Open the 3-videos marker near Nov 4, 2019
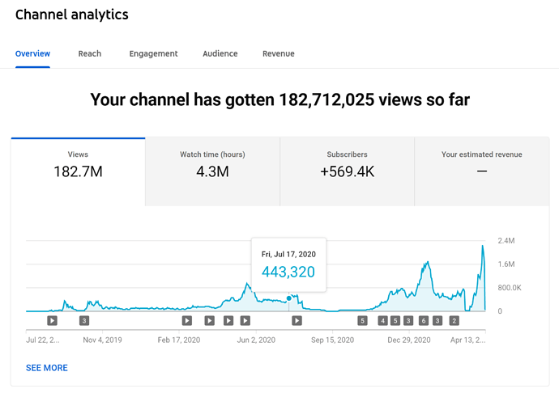Screen dimensions: 559x393 (x=84, y=320)
